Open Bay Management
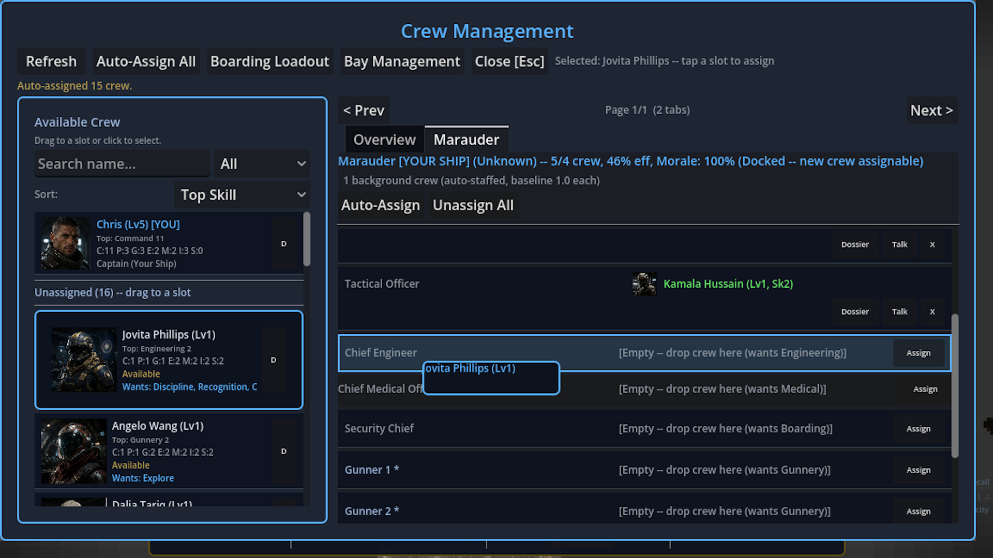Screen dimensions: 993x558 click(x=402, y=61)
